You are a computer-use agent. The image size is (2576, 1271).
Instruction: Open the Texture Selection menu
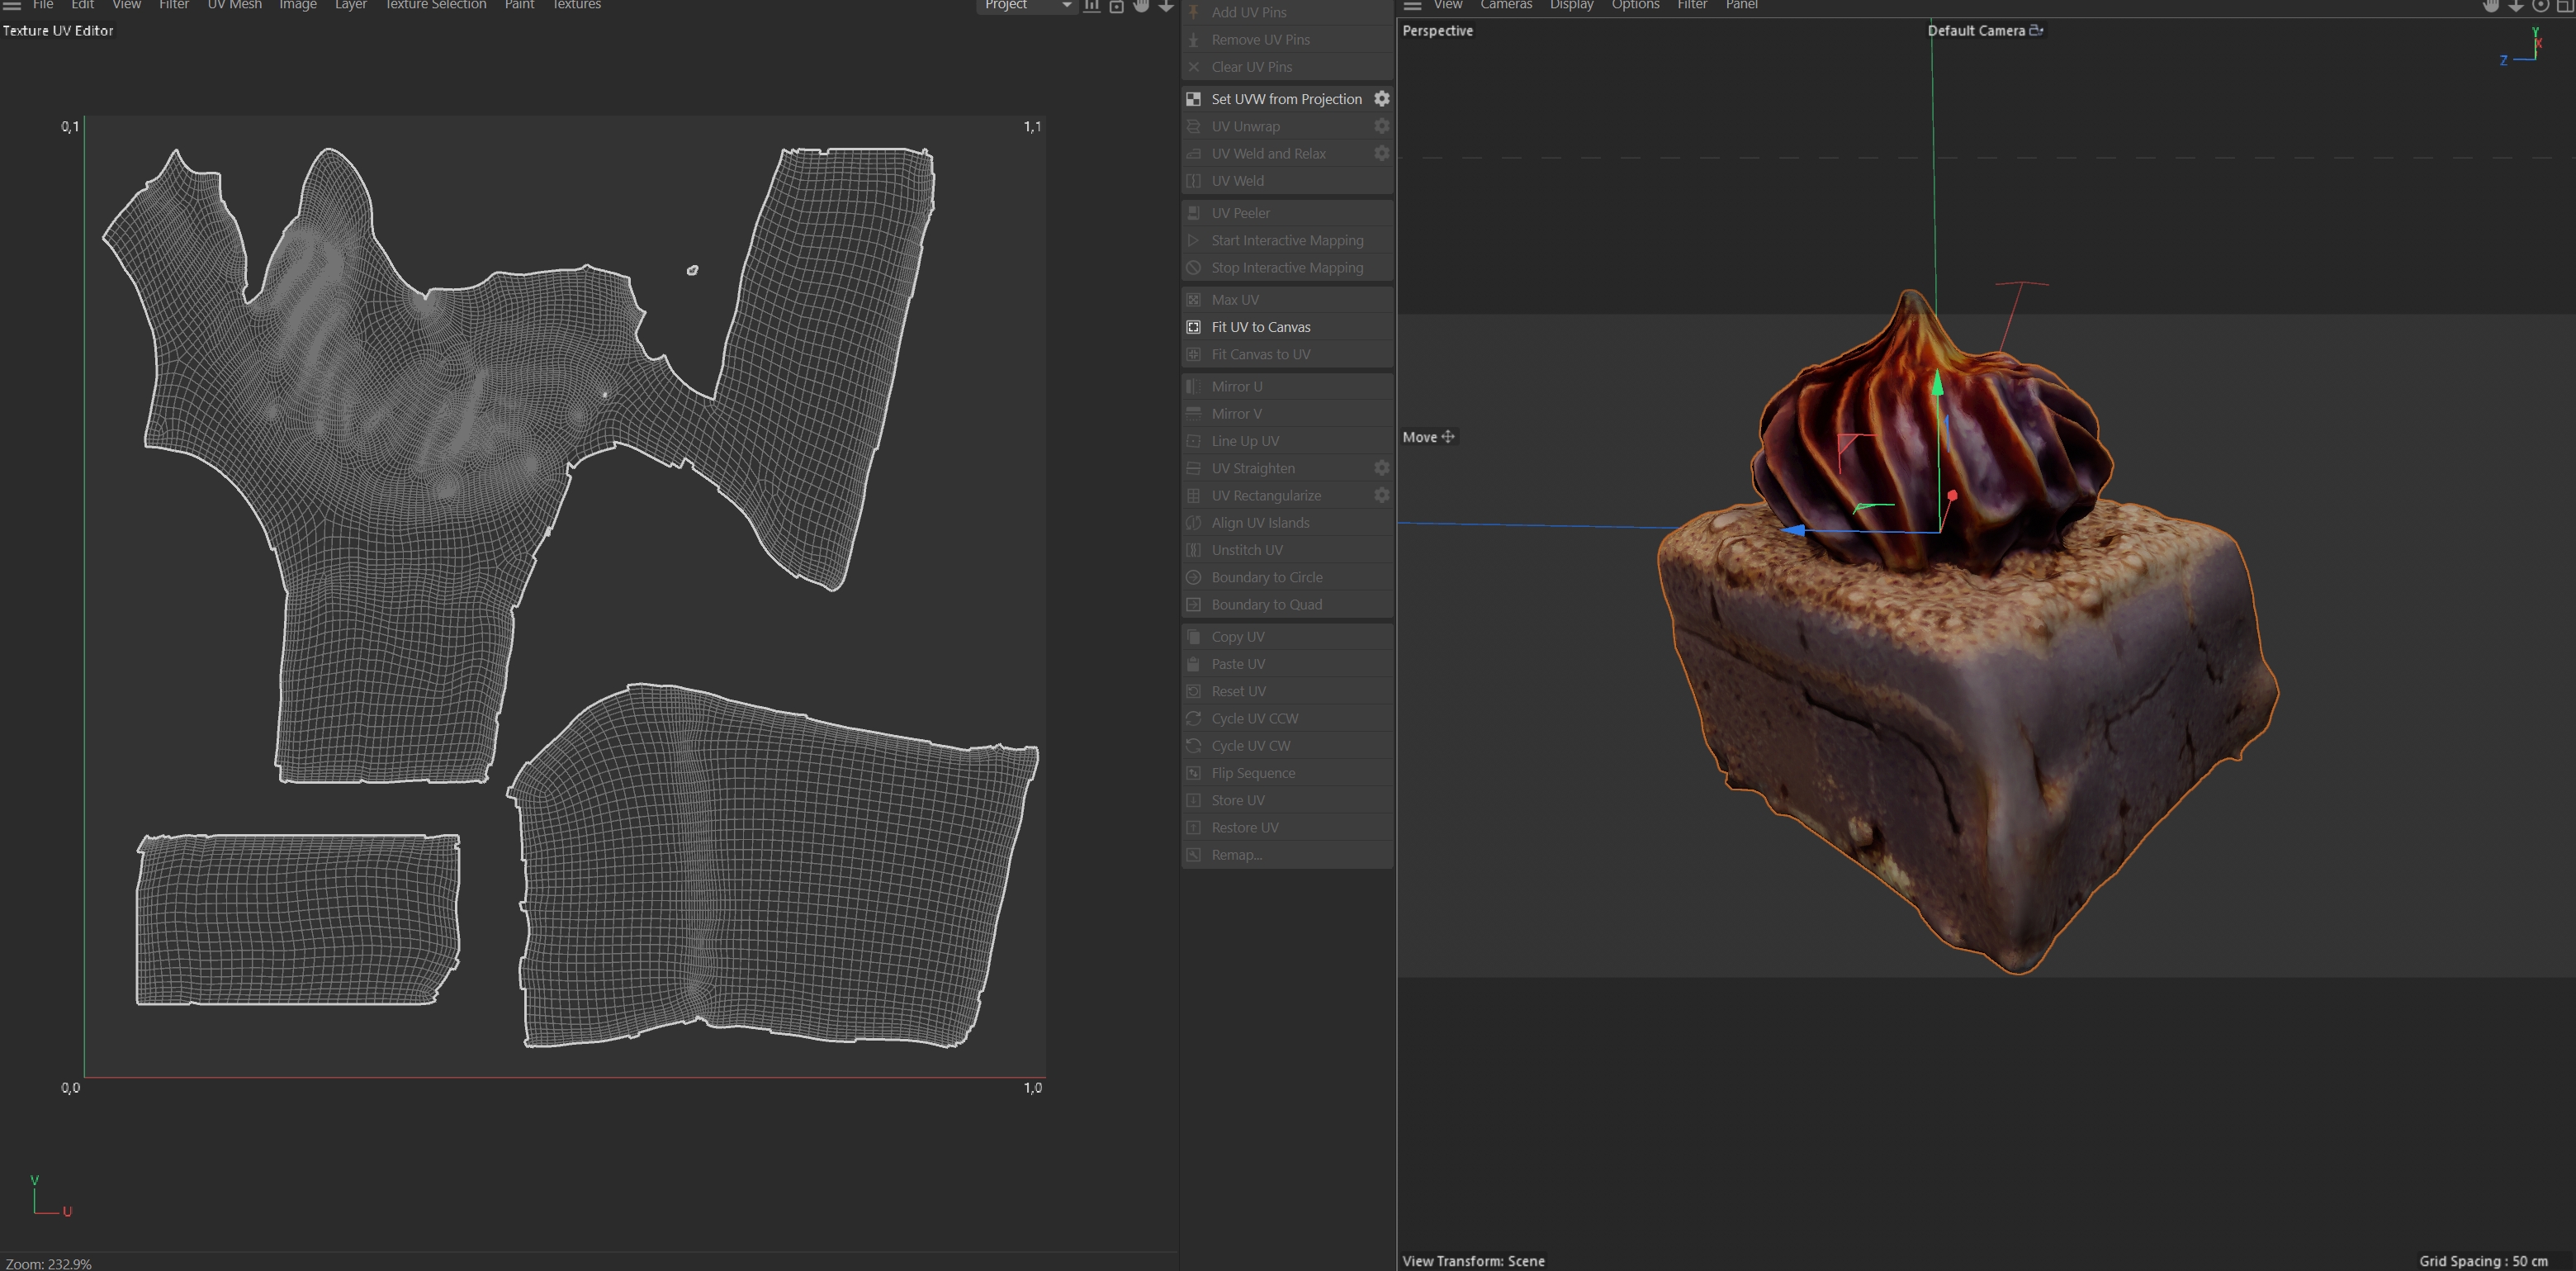click(435, 5)
